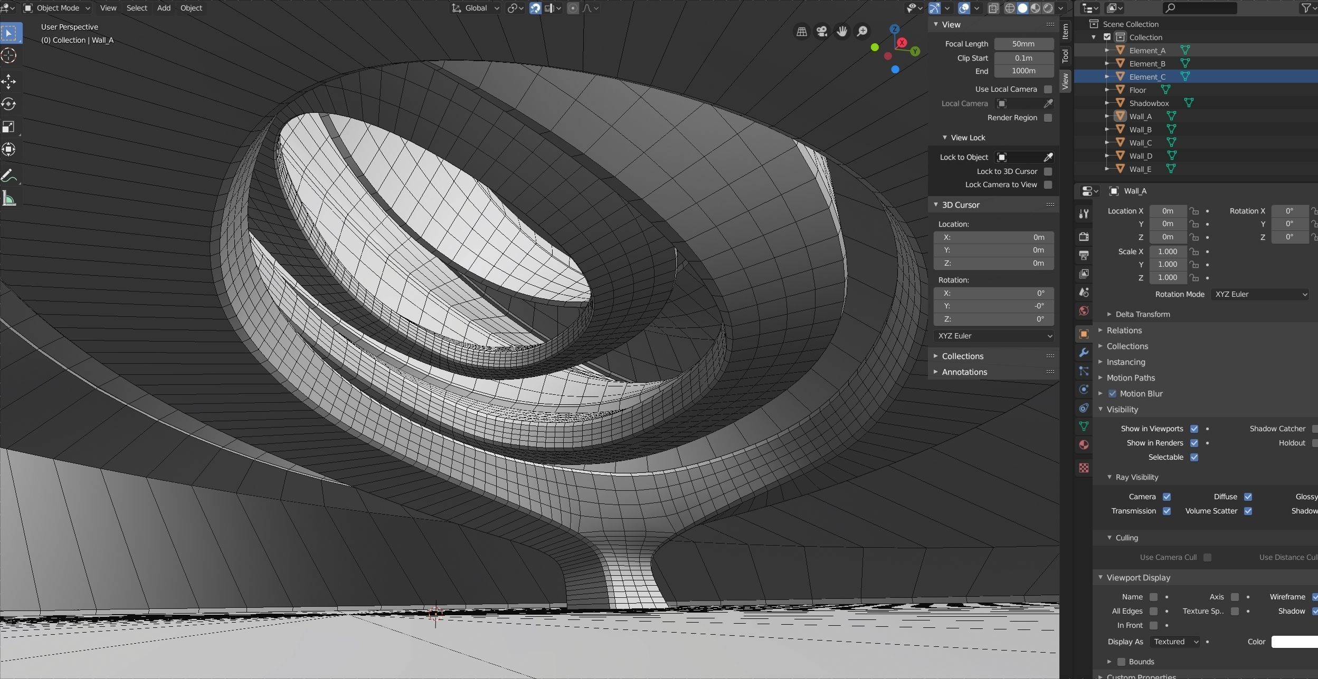
Task: Open Display As Textured dropdown
Action: 1175,642
